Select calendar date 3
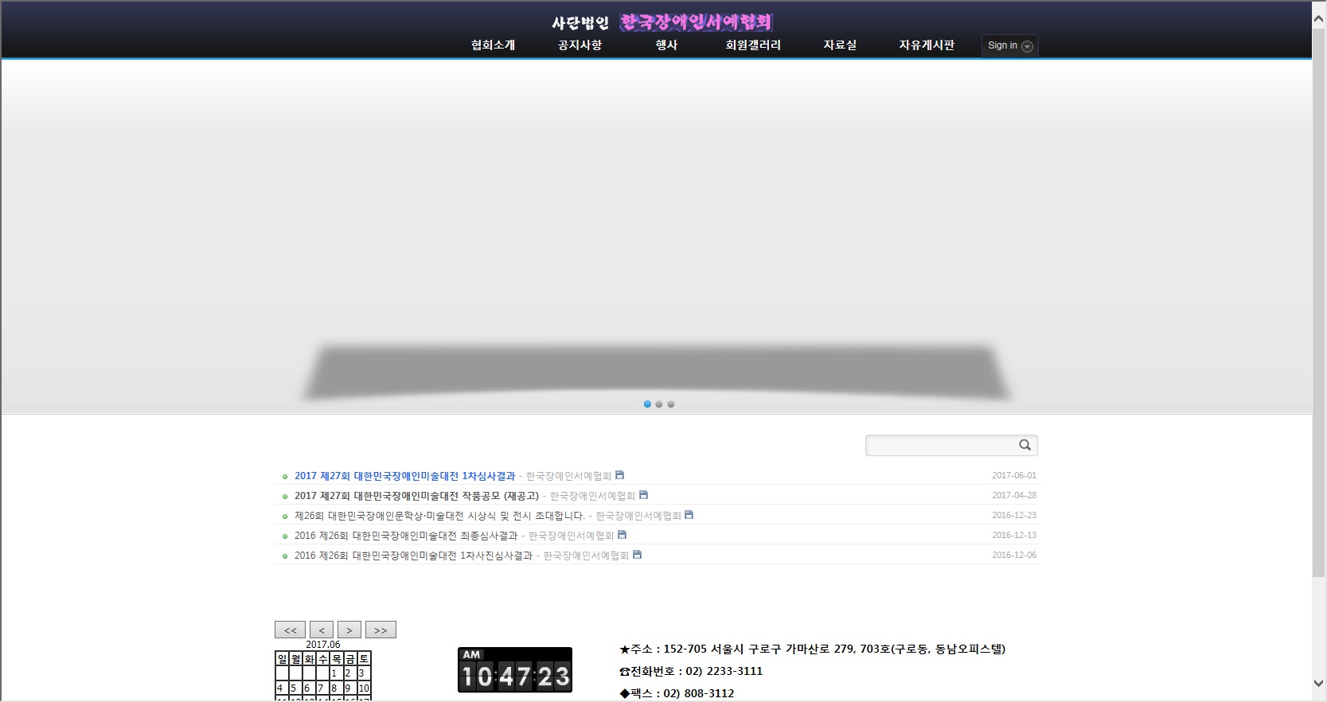 coord(363,673)
